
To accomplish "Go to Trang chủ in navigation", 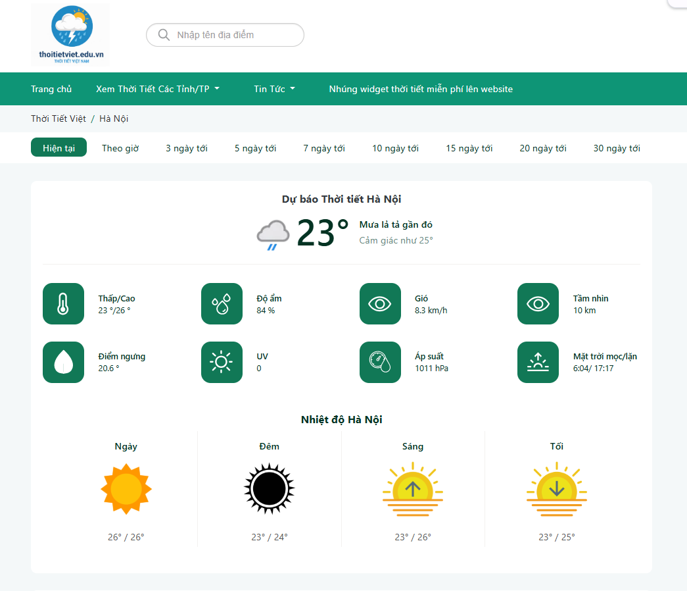I will point(51,89).
